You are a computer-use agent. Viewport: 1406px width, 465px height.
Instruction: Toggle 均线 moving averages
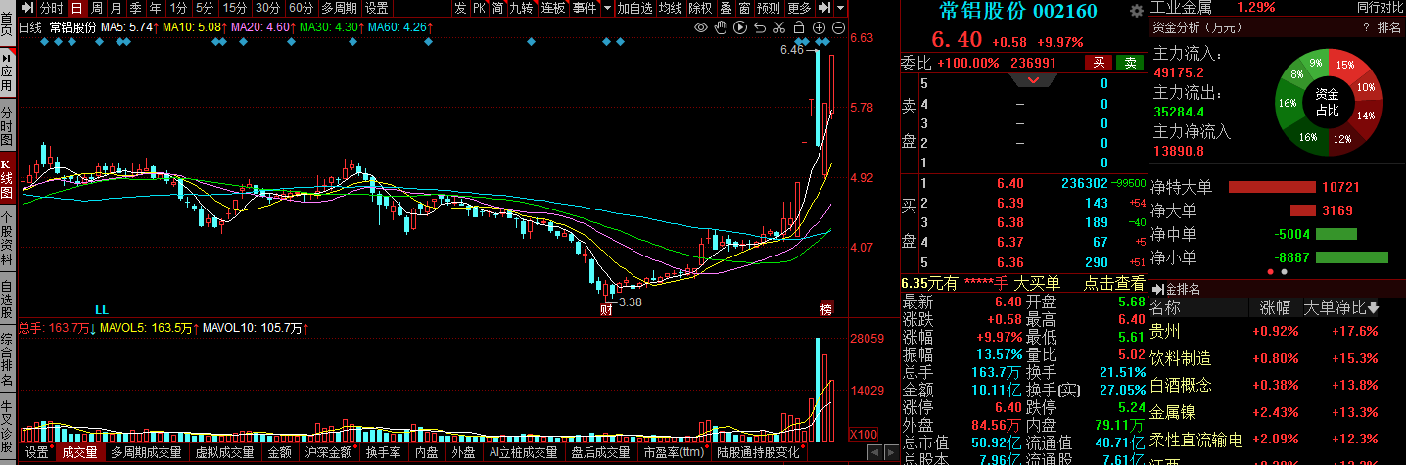(x=670, y=8)
